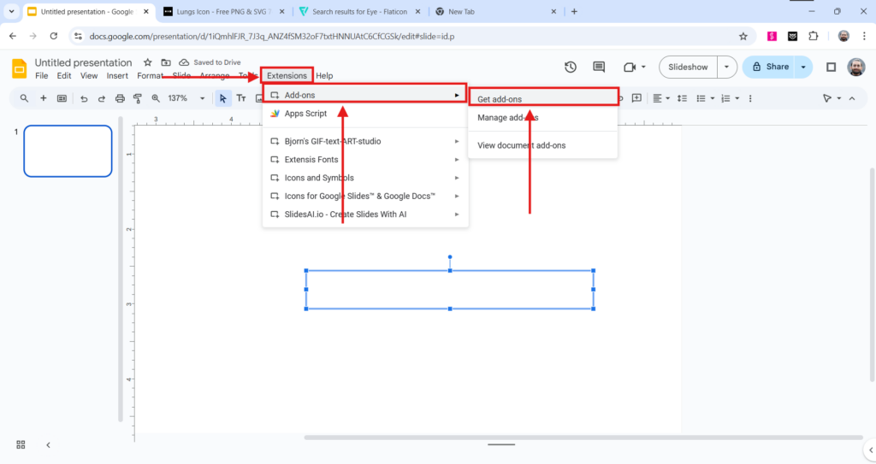The height and width of the screenshot is (464, 876).
Task: Click the search menus magnifier icon
Action: point(24,98)
